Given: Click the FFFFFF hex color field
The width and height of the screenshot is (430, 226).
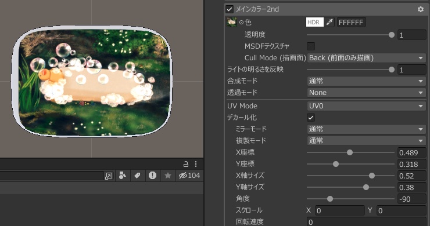Looking at the screenshot, I should point(352,22).
